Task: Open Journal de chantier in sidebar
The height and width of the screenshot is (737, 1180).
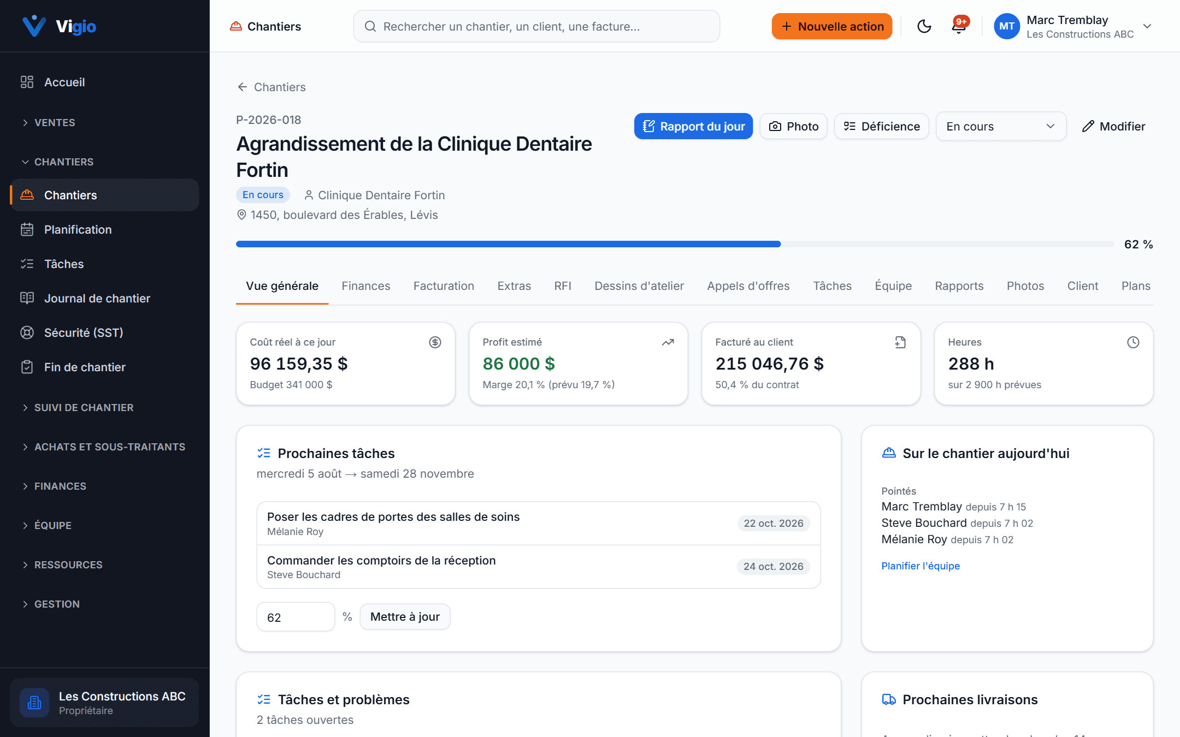Action: click(x=104, y=298)
